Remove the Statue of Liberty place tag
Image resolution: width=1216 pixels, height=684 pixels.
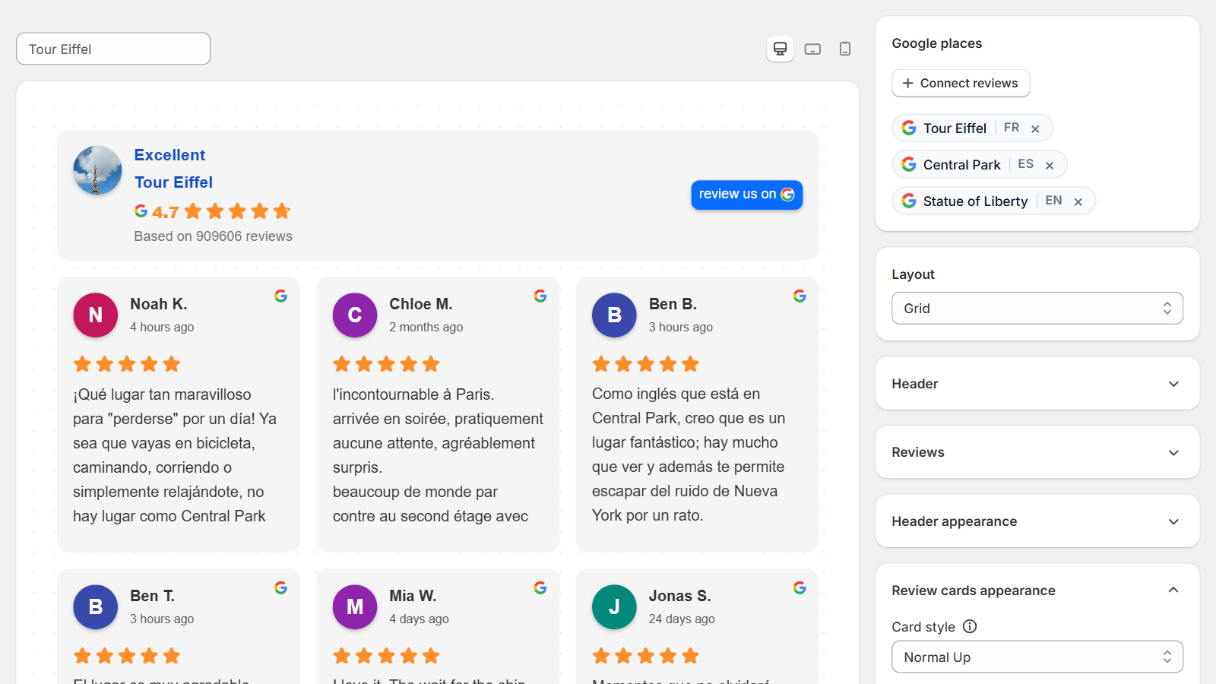tap(1078, 201)
